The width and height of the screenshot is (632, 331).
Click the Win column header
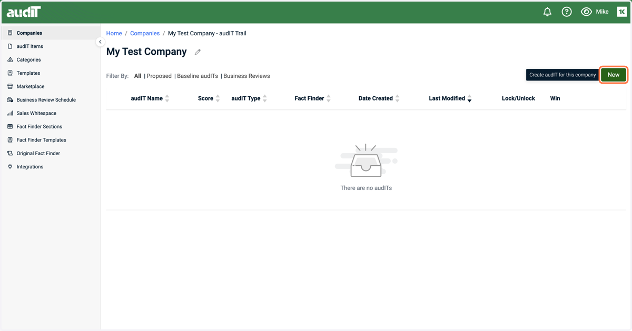click(x=555, y=98)
